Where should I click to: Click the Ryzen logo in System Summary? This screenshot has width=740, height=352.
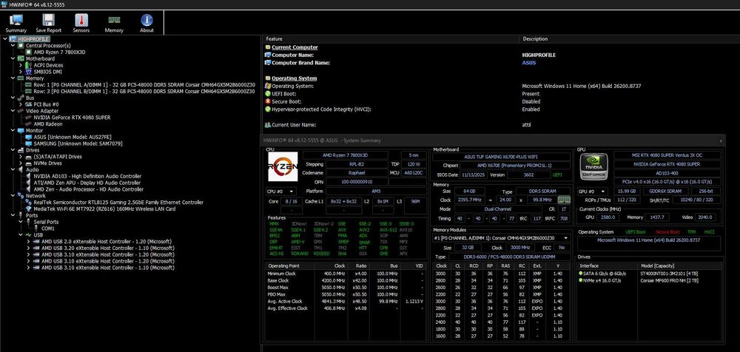pos(283,166)
